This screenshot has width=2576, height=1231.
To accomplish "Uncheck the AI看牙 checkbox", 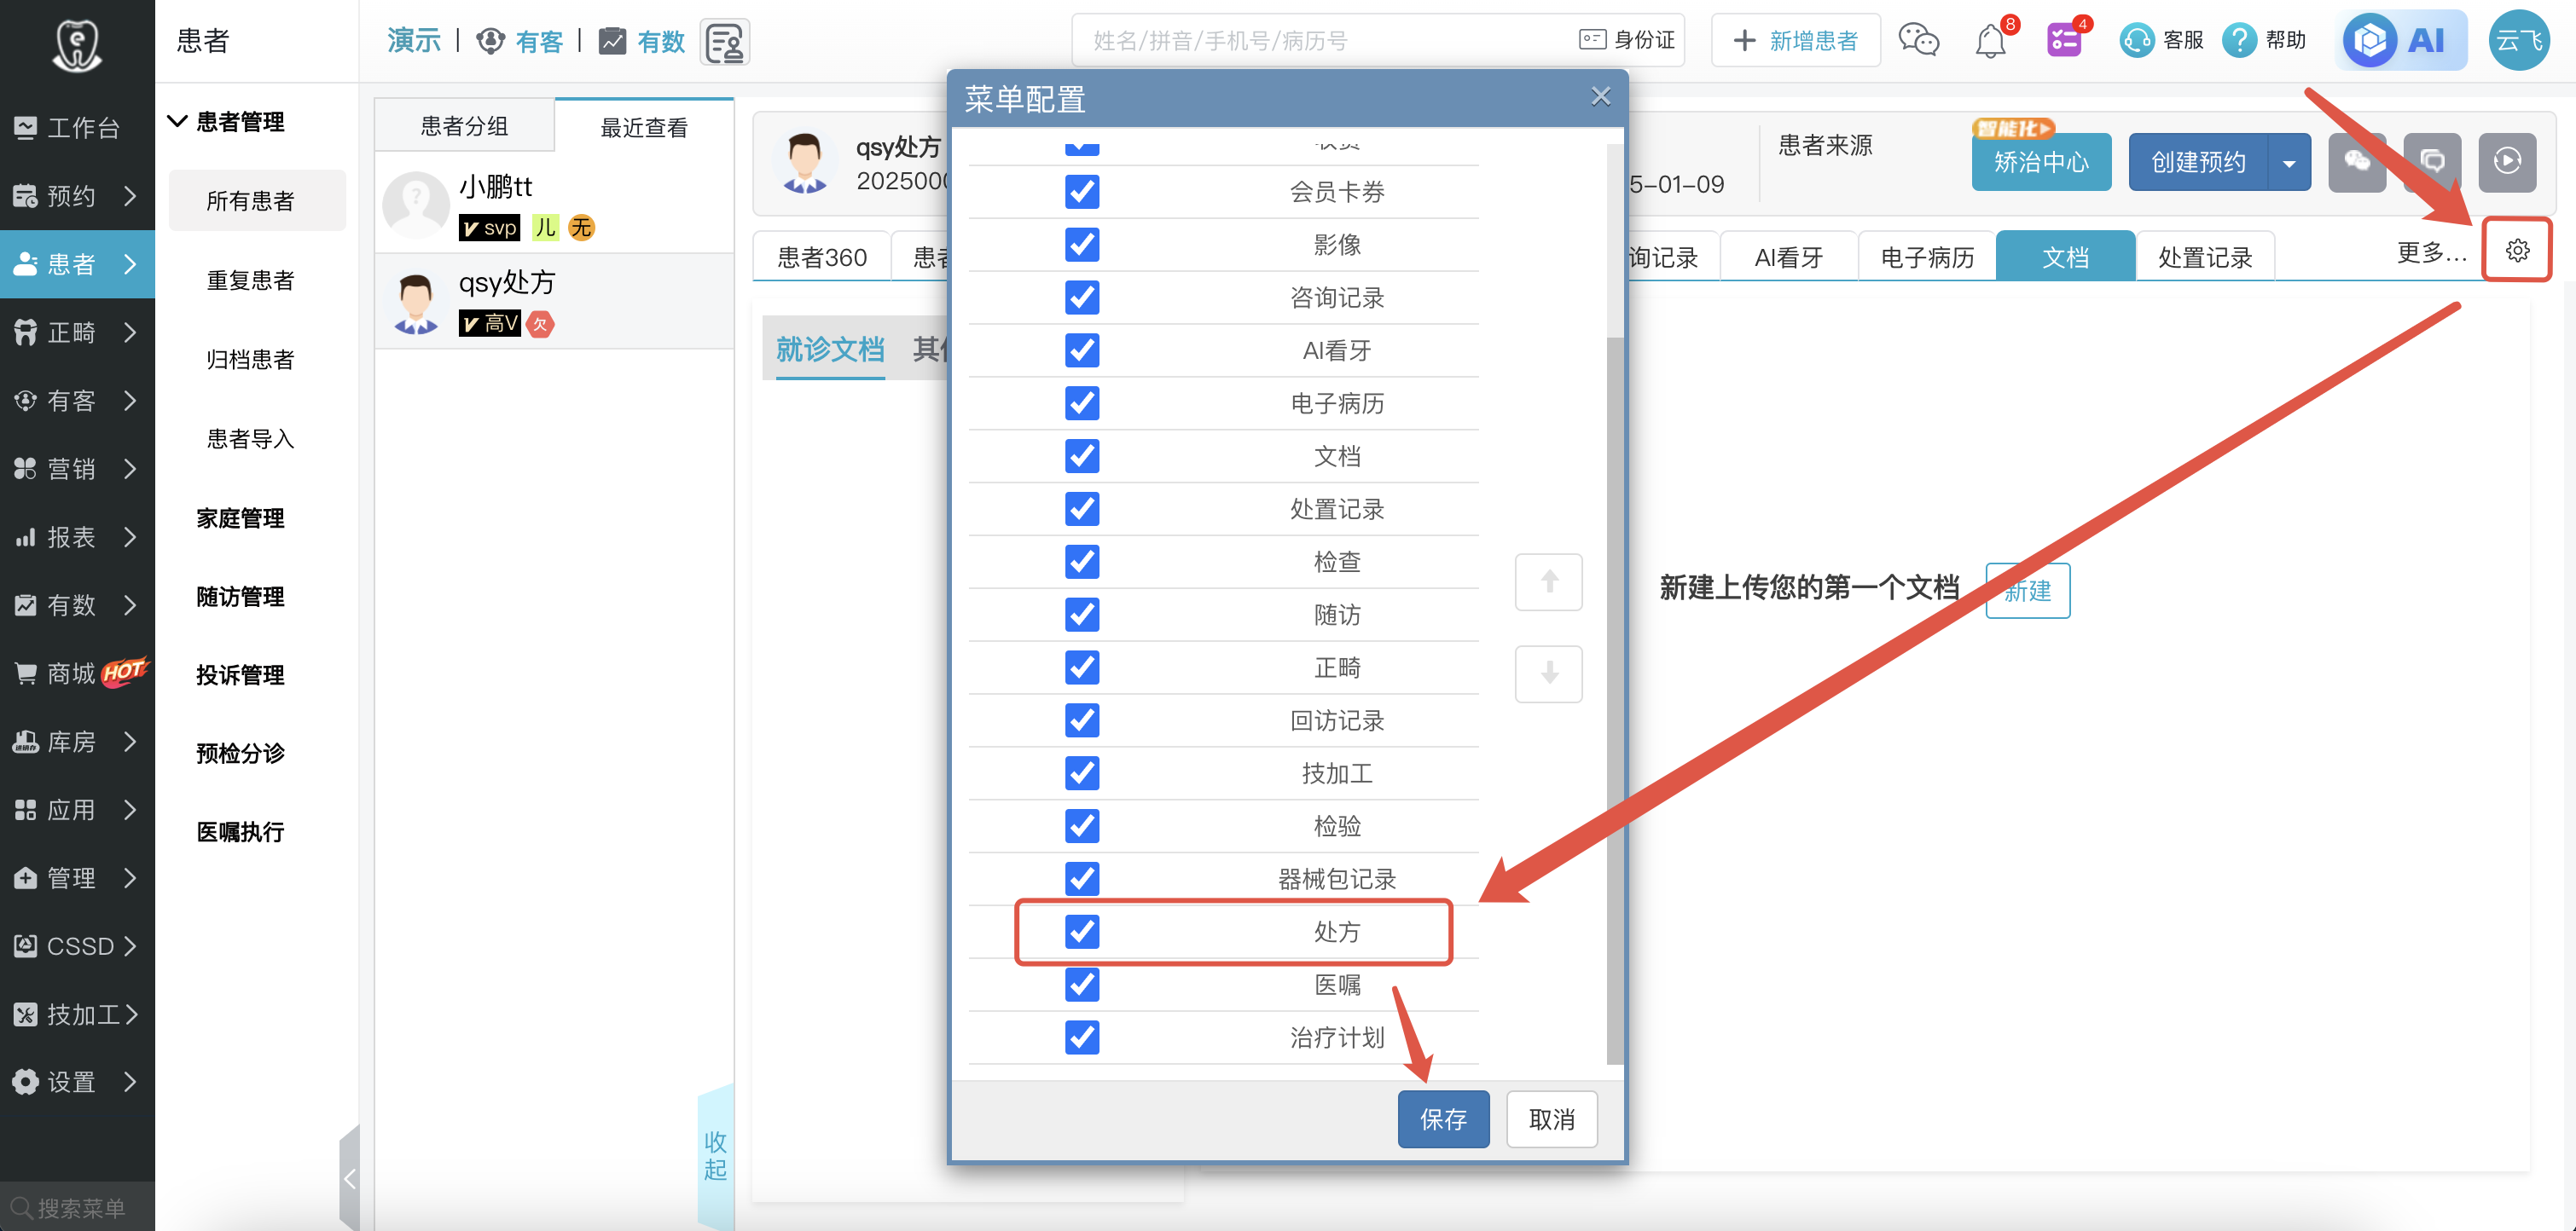I will (x=1082, y=350).
